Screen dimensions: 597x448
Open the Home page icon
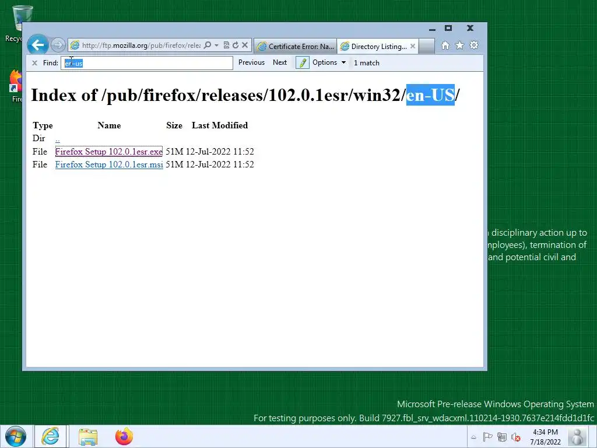coord(445,45)
